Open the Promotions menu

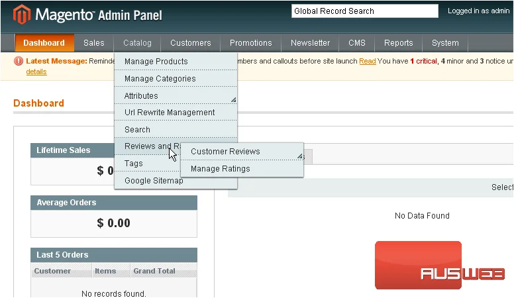point(251,43)
